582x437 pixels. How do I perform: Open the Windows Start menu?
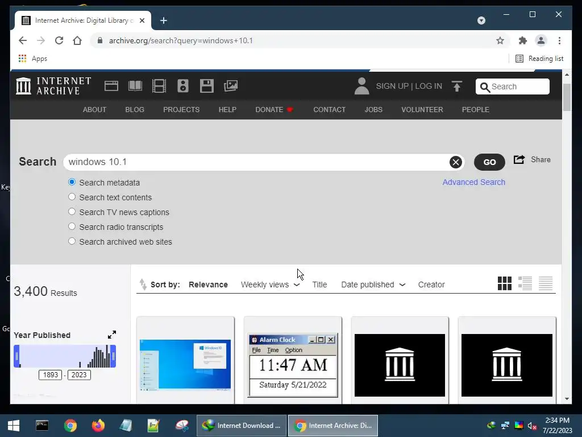(14, 426)
